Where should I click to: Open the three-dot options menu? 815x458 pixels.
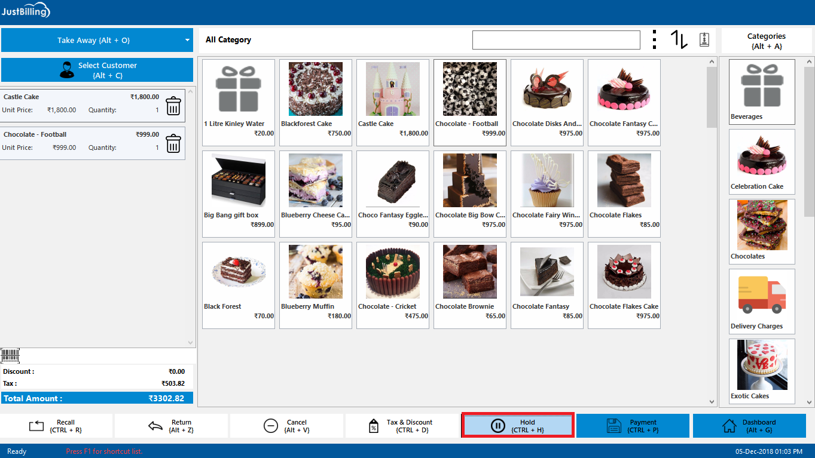(x=655, y=39)
